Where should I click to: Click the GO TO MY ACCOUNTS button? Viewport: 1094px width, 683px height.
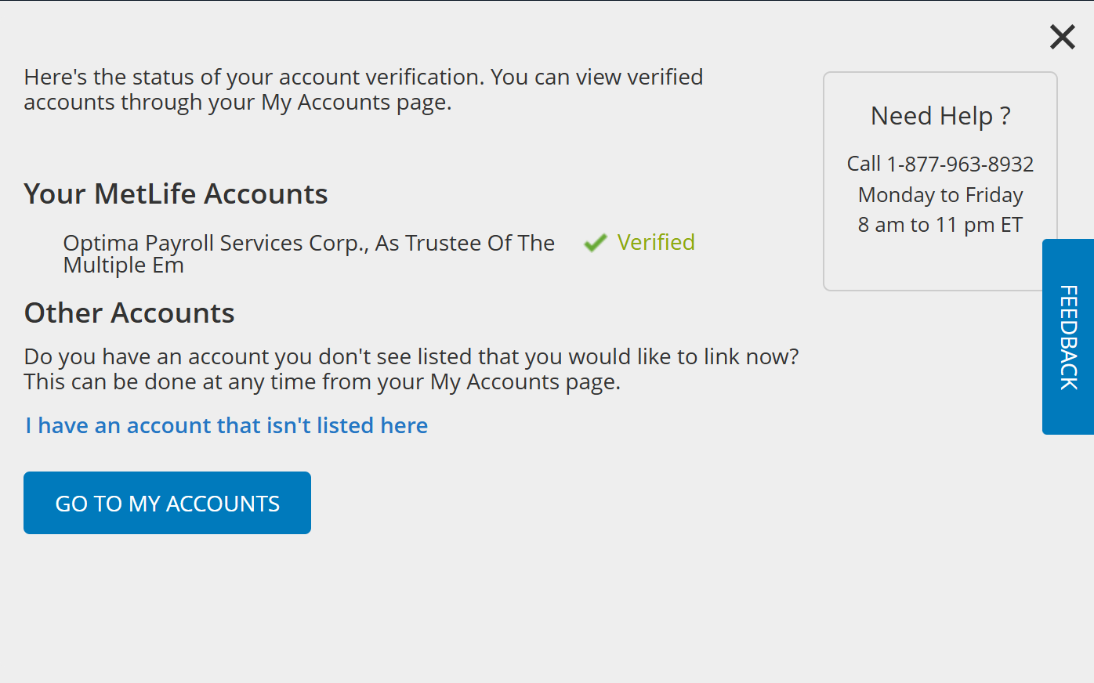tap(167, 502)
